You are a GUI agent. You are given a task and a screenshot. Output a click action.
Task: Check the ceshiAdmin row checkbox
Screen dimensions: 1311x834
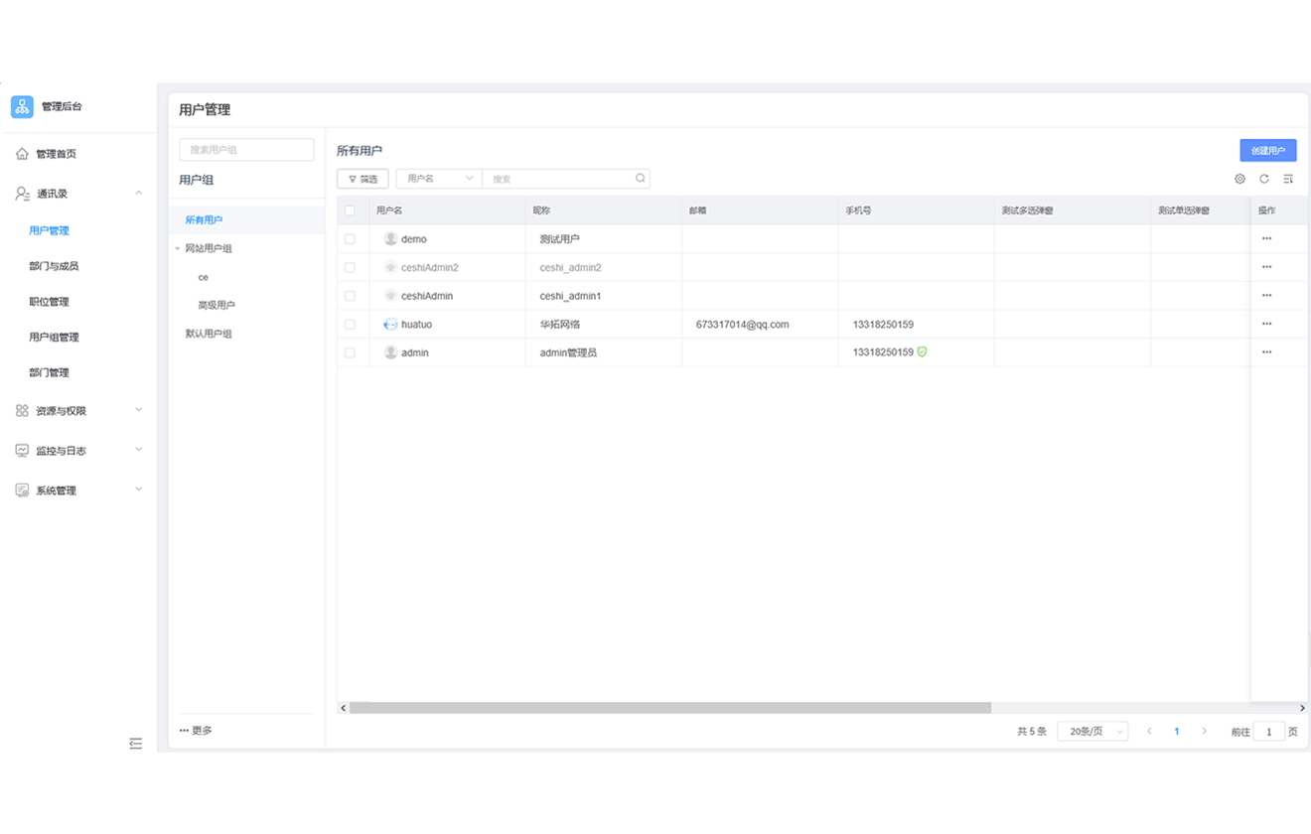[x=350, y=296]
